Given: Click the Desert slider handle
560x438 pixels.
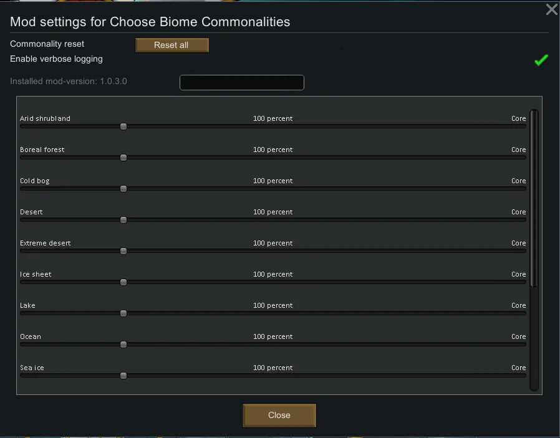Looking at the screenshot, I should pyautogui.click(x=123, y=220).
